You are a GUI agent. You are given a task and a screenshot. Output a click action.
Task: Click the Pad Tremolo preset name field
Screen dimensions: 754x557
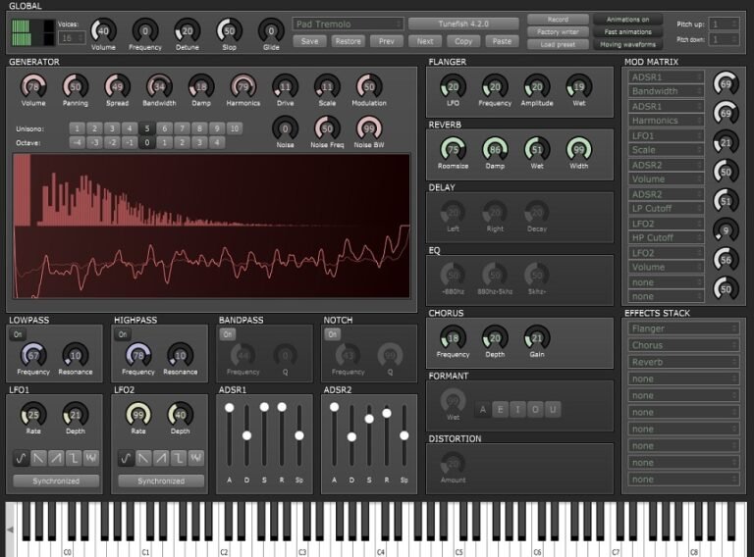pos(348,24)
